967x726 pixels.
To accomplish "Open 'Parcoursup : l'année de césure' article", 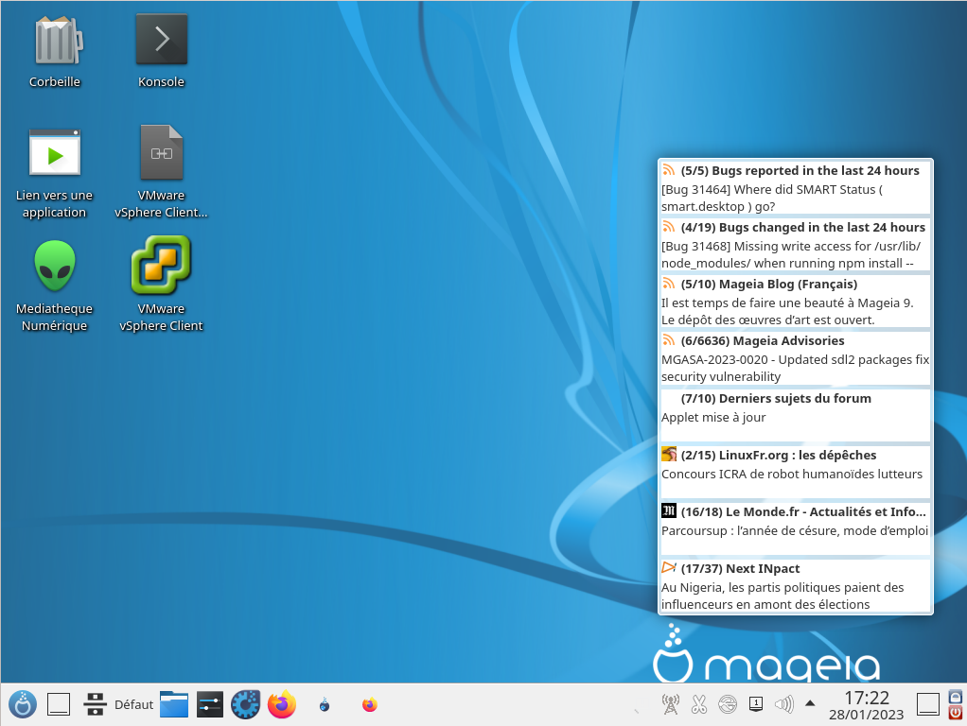I will click(795, 530).
